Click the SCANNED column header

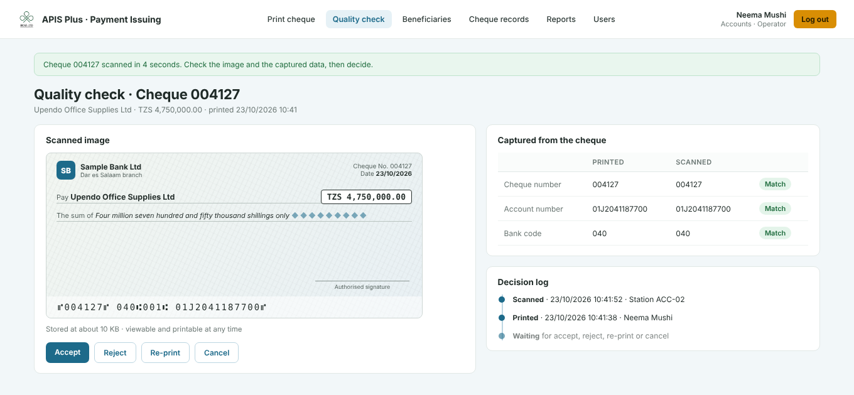click(x=693, y=162)
